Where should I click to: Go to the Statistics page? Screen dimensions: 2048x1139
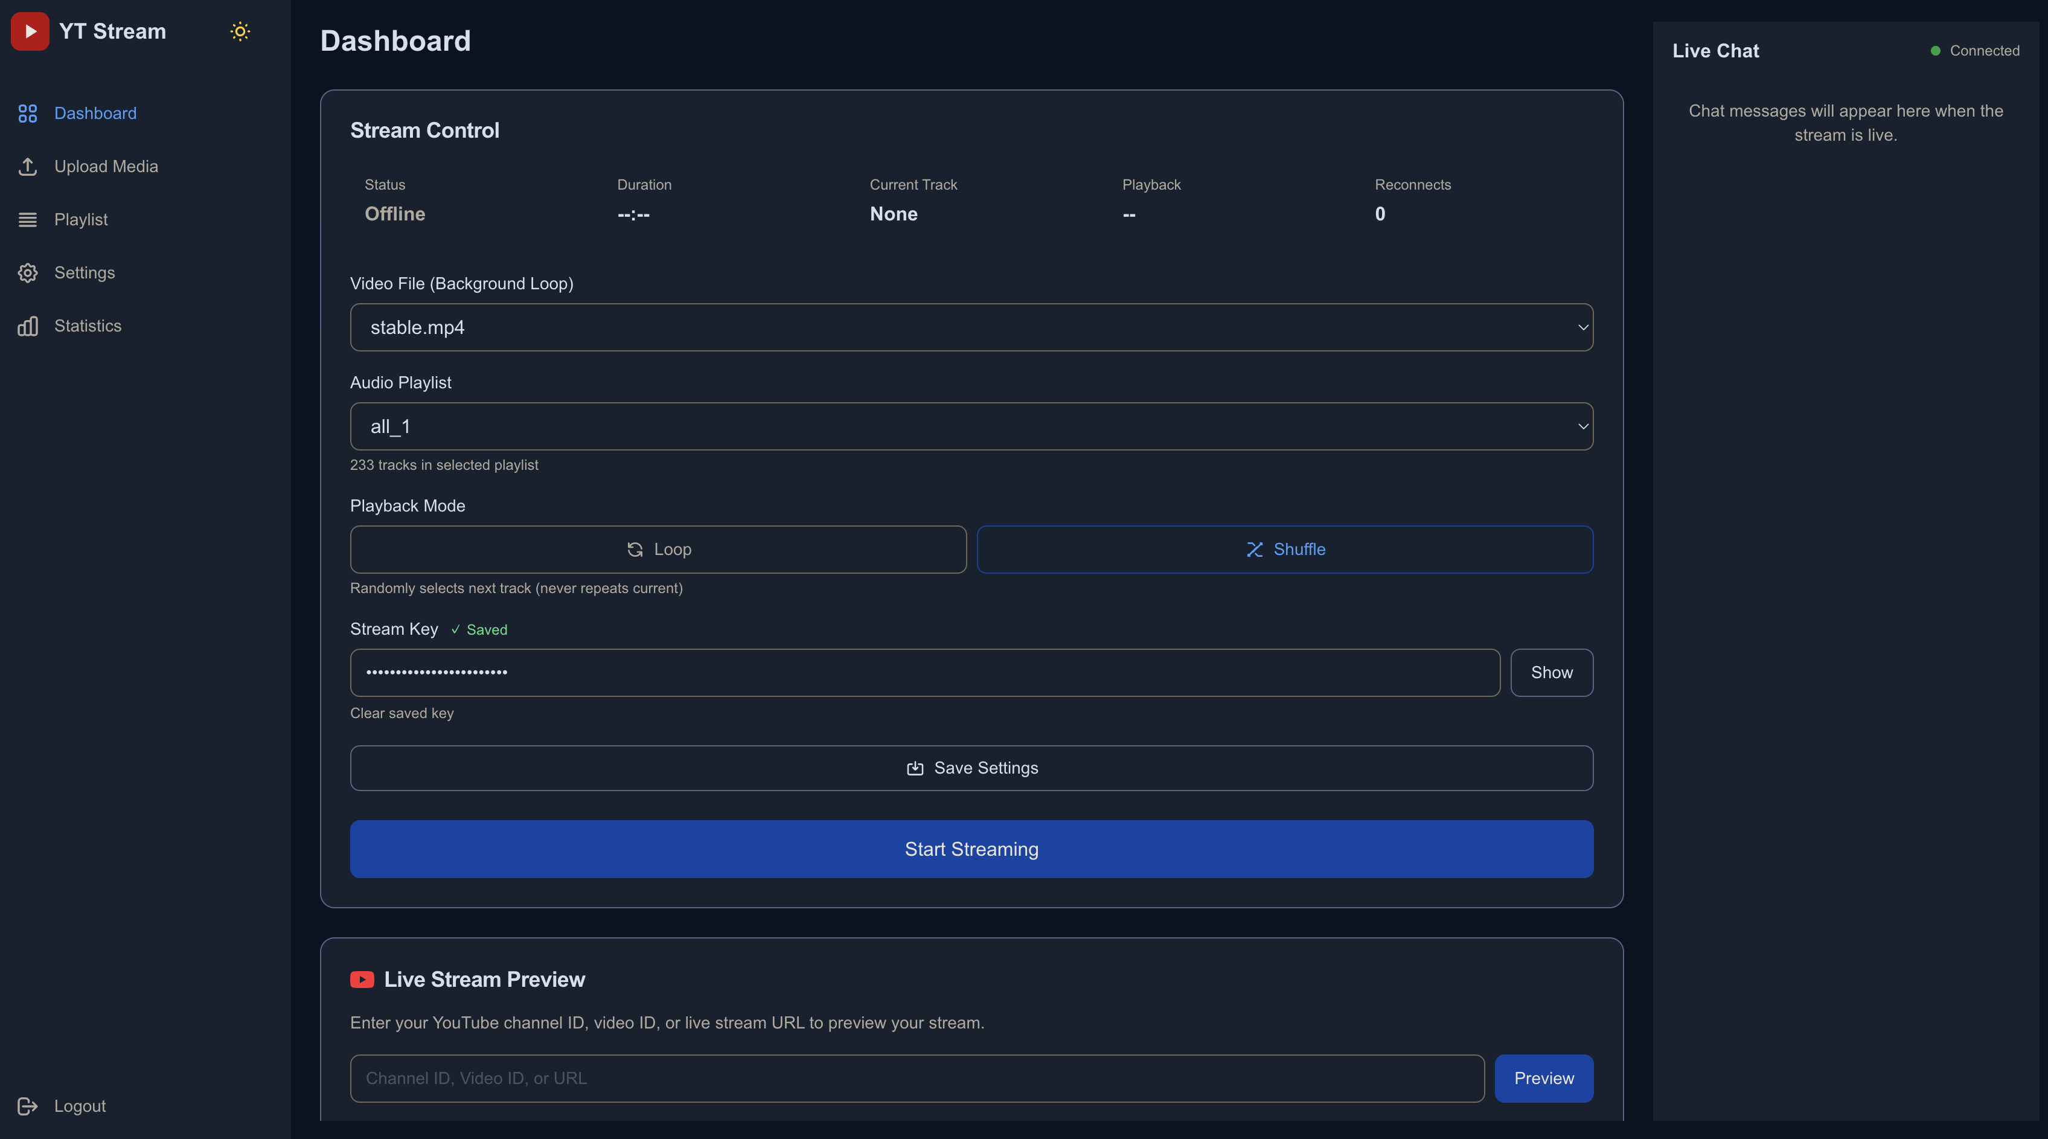(x=88, y=326)
